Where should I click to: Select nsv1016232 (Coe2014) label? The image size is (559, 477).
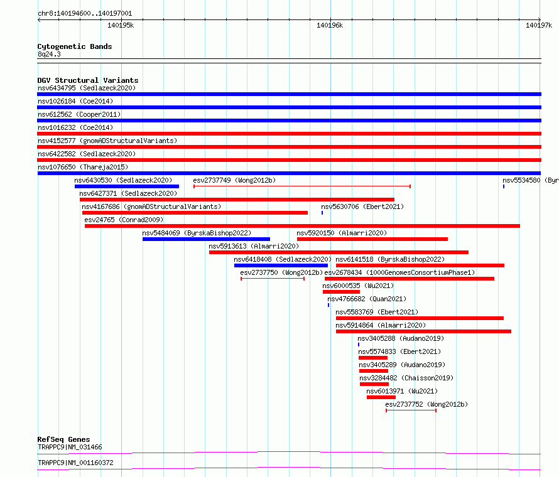tap(75, 127)
